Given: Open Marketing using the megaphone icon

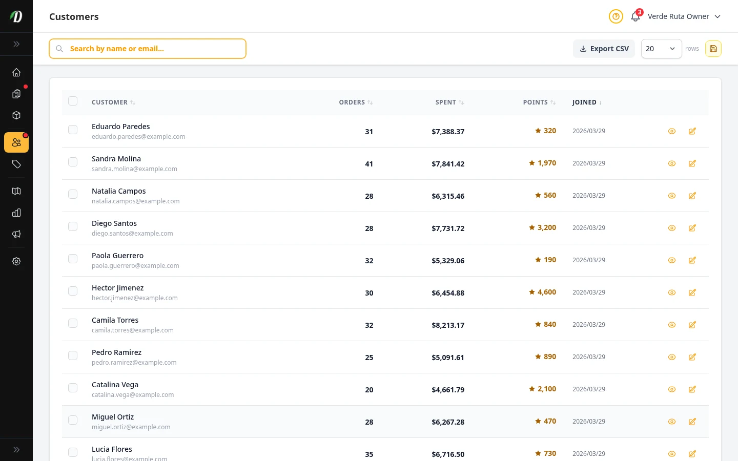Looking at the screenshot, I should point(16,234).
